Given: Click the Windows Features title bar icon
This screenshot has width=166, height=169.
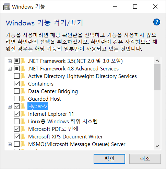Looking at the screenshot, I should tap(7, 7).
